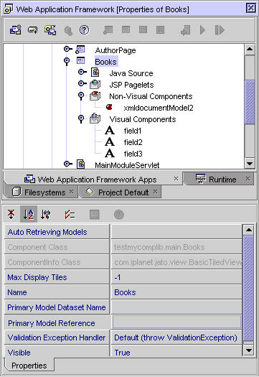Click the Non-Visual Components box icon
The image size is (259, 377).
95,96
